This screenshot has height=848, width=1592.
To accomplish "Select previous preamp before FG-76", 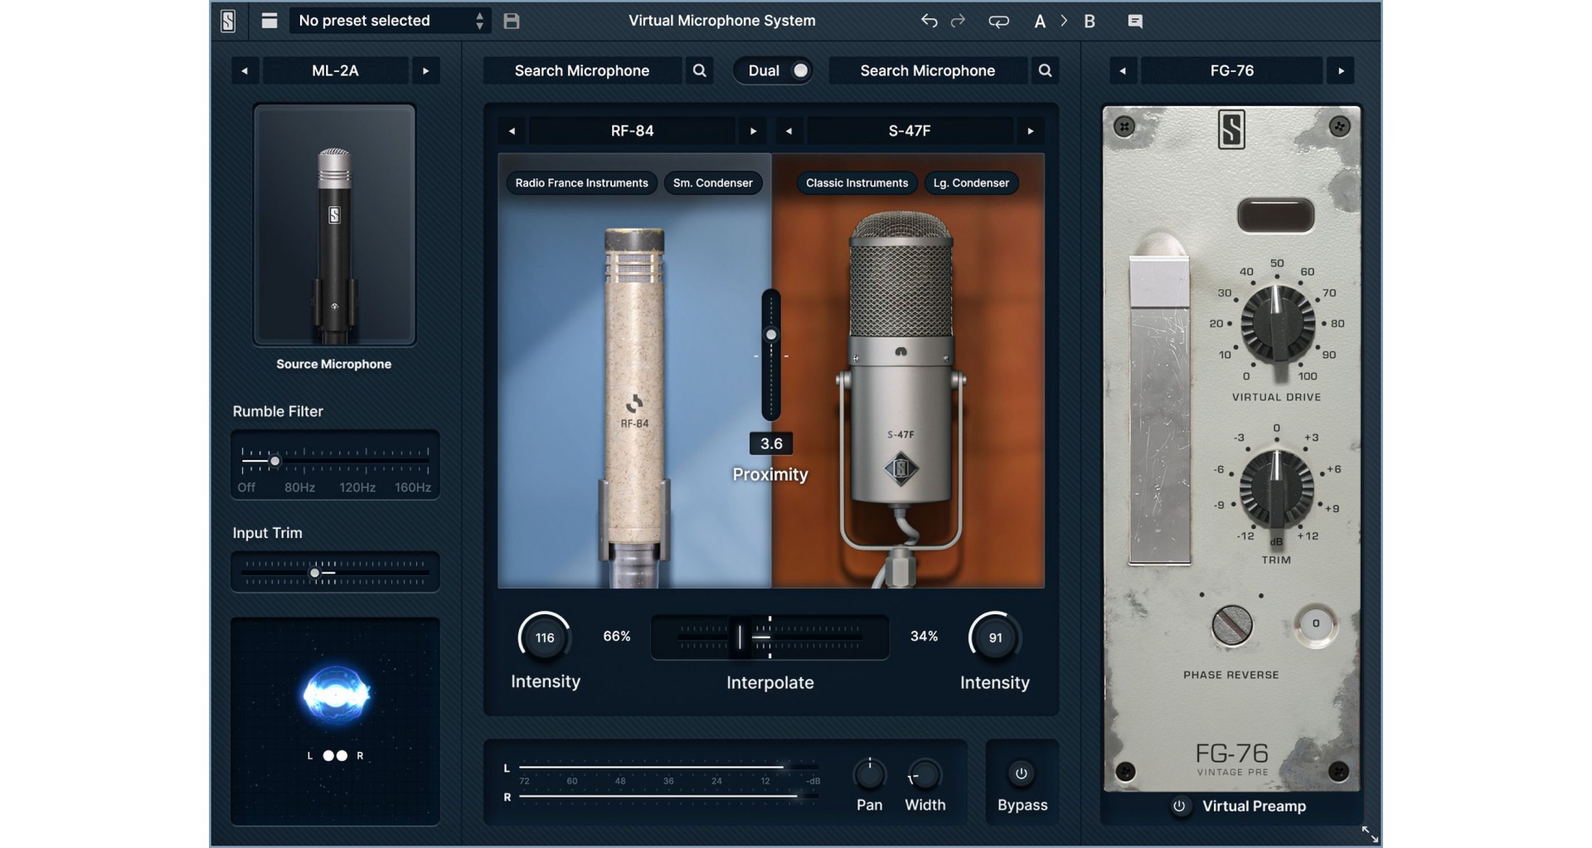I will [x=1123, y=71].
